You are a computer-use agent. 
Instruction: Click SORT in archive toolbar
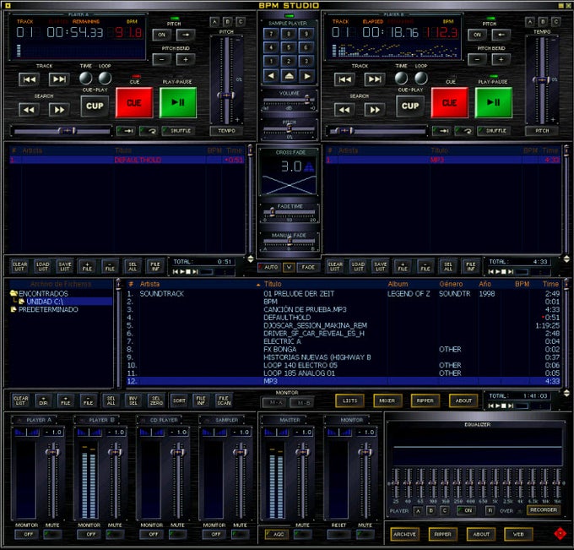(x=179, y=400)
